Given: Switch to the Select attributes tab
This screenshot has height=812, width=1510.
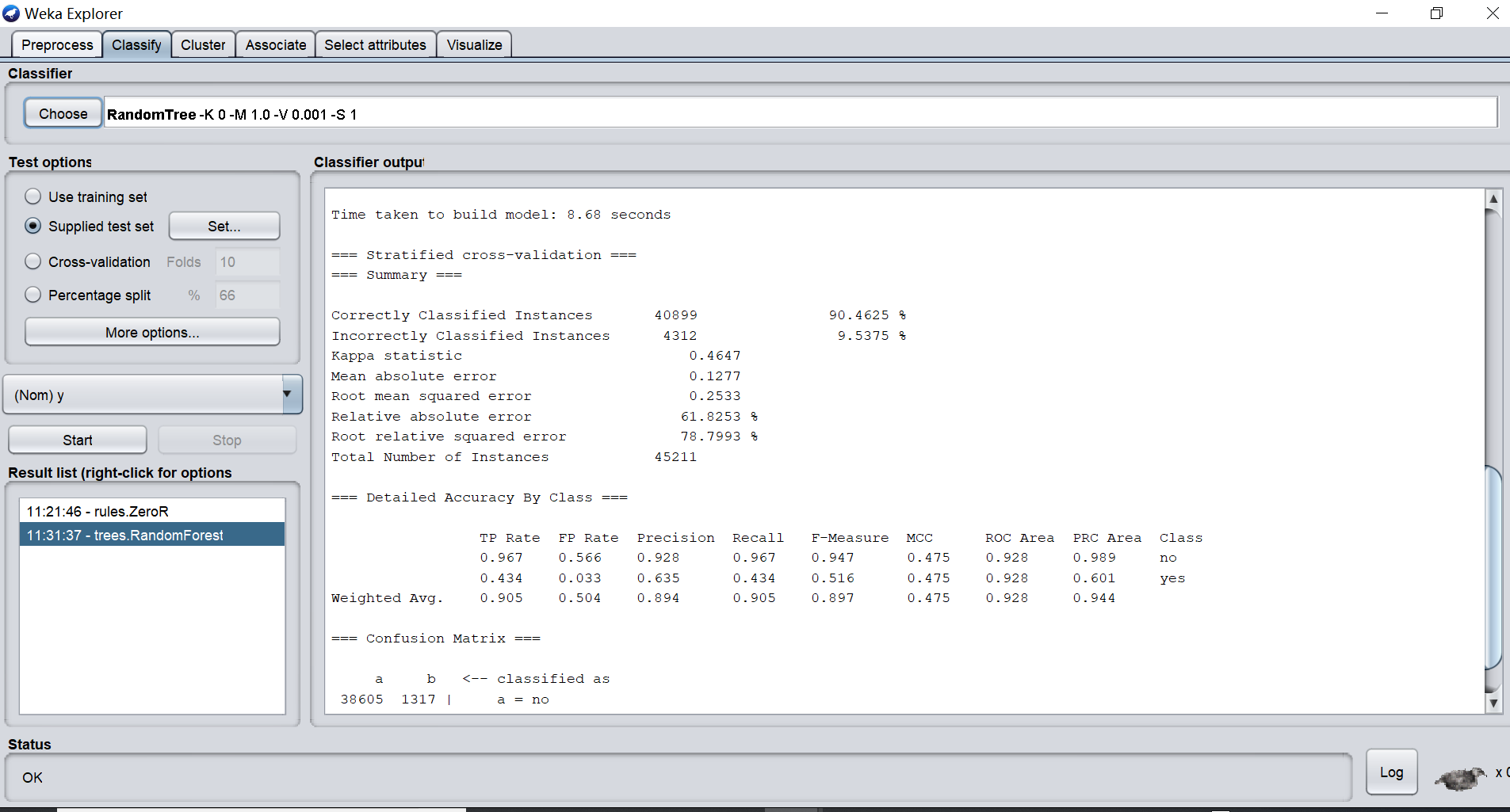Looking at the screenshot, I should (x=375, y=45).
